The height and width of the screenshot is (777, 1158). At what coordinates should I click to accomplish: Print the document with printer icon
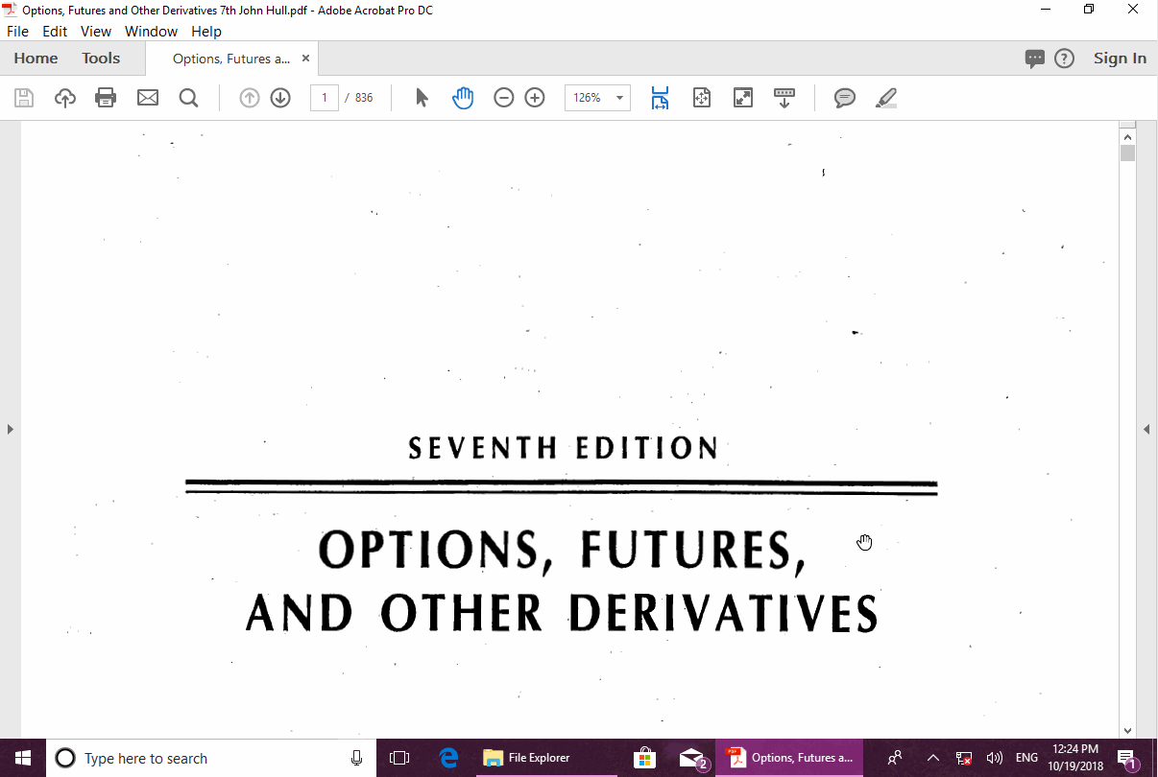coord(107,98)
